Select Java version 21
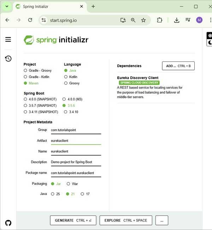212x230 pixels. (x=70, y=194)
